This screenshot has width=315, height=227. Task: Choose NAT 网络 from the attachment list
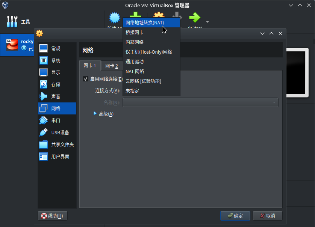[x=151, y=71]
